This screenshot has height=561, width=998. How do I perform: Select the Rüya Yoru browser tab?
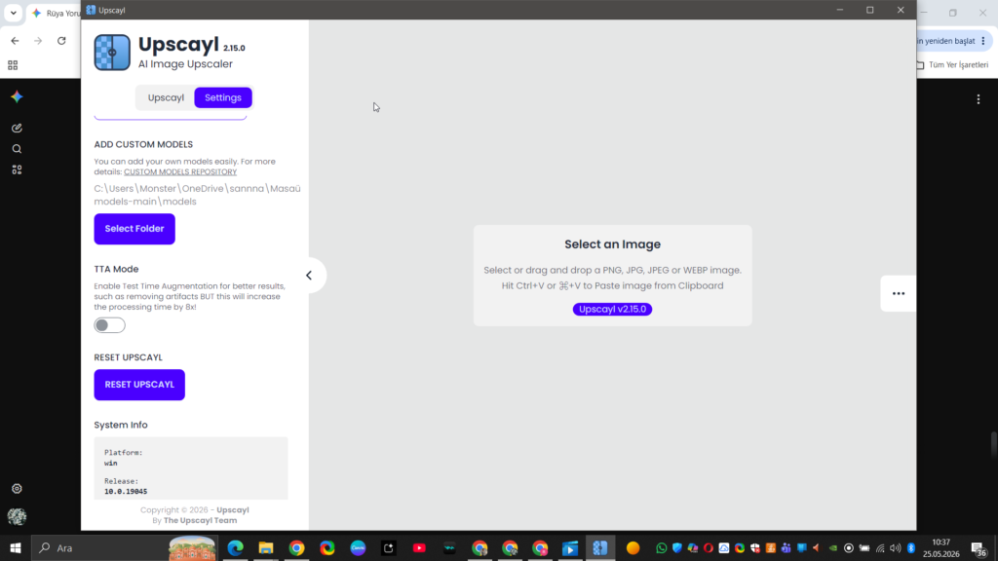pyautogui.click(x=56, y=13)
